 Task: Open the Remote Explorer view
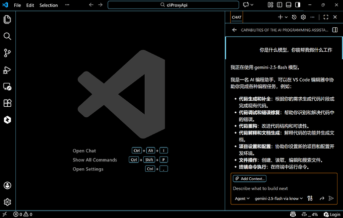[7, 86]
